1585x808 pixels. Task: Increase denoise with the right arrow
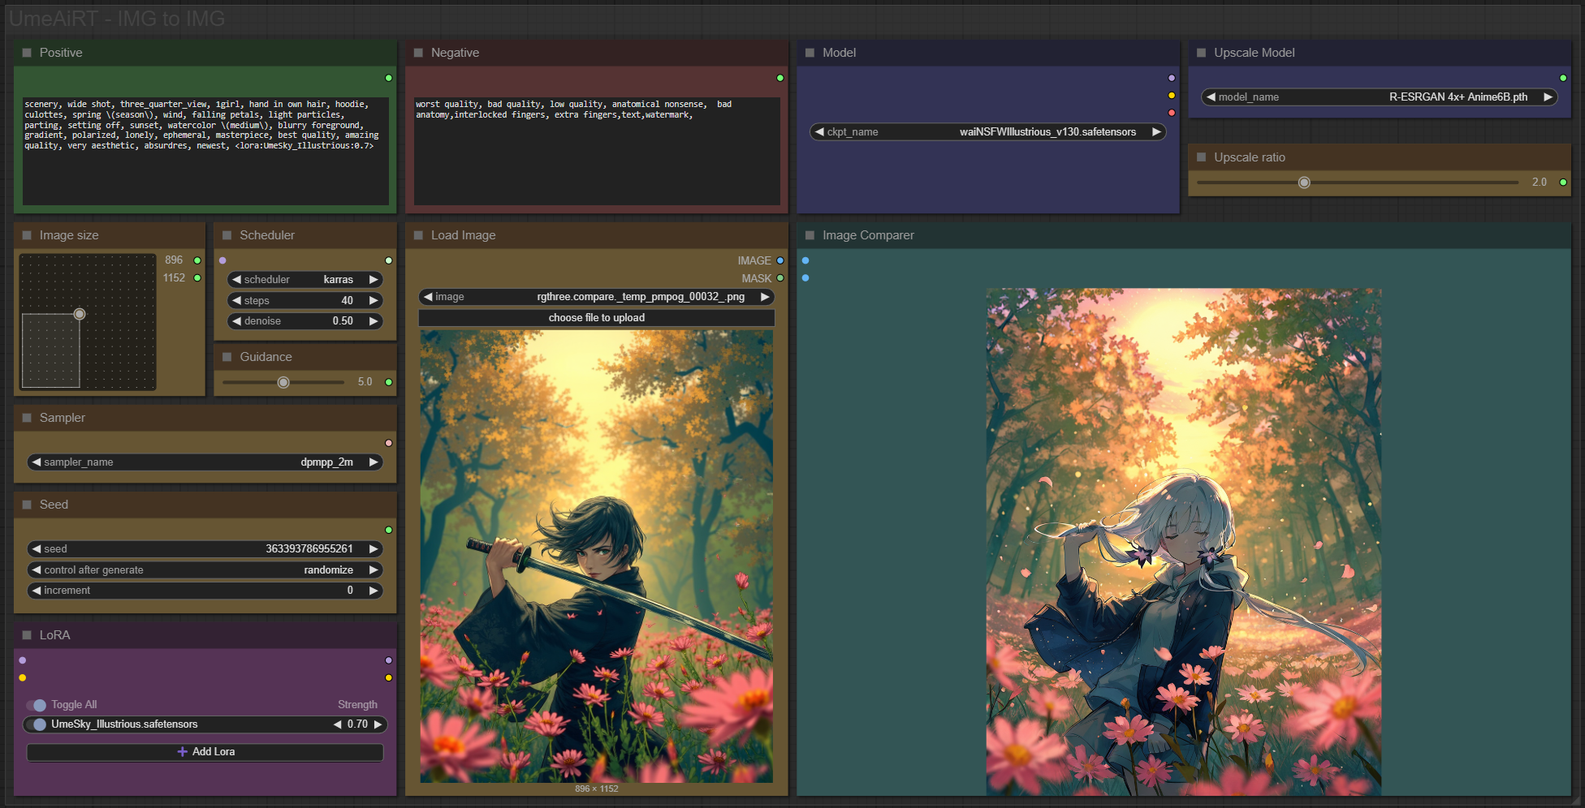click(374, 321)
